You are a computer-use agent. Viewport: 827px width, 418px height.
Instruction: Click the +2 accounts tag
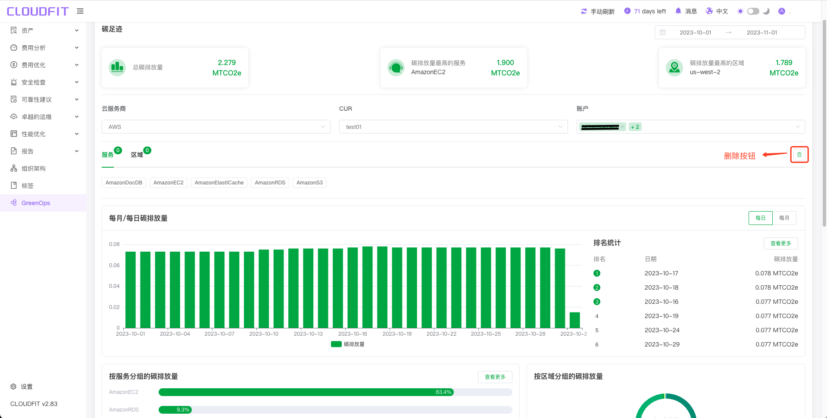[x=635, y=127]
